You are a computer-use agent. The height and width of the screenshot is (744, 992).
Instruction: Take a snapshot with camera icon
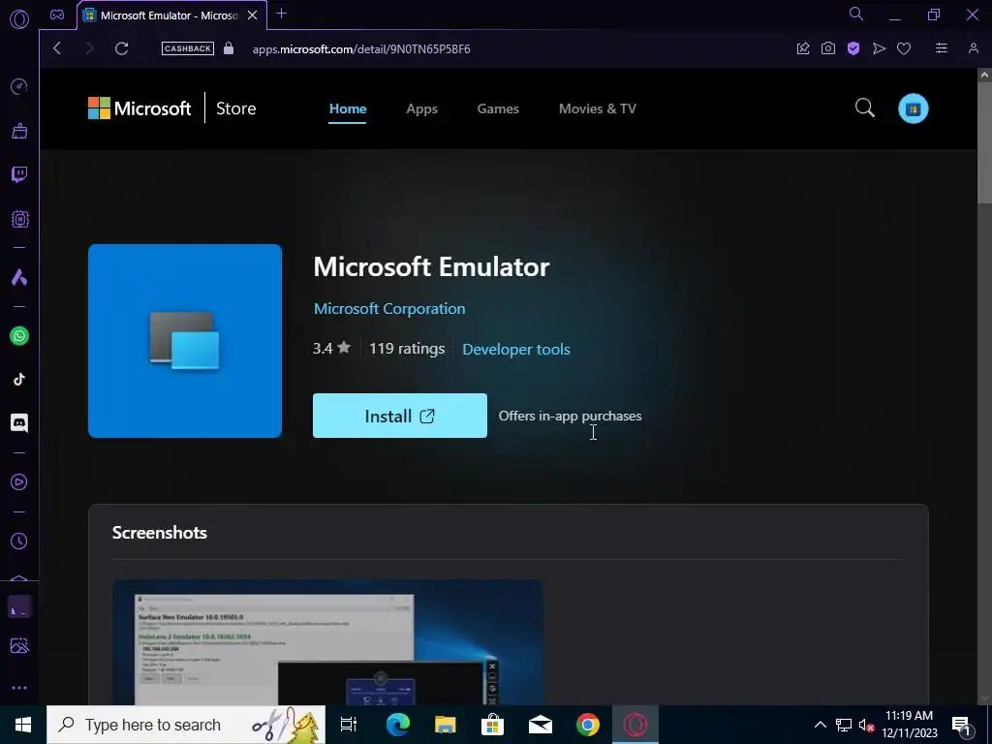[x=828, y=48]
